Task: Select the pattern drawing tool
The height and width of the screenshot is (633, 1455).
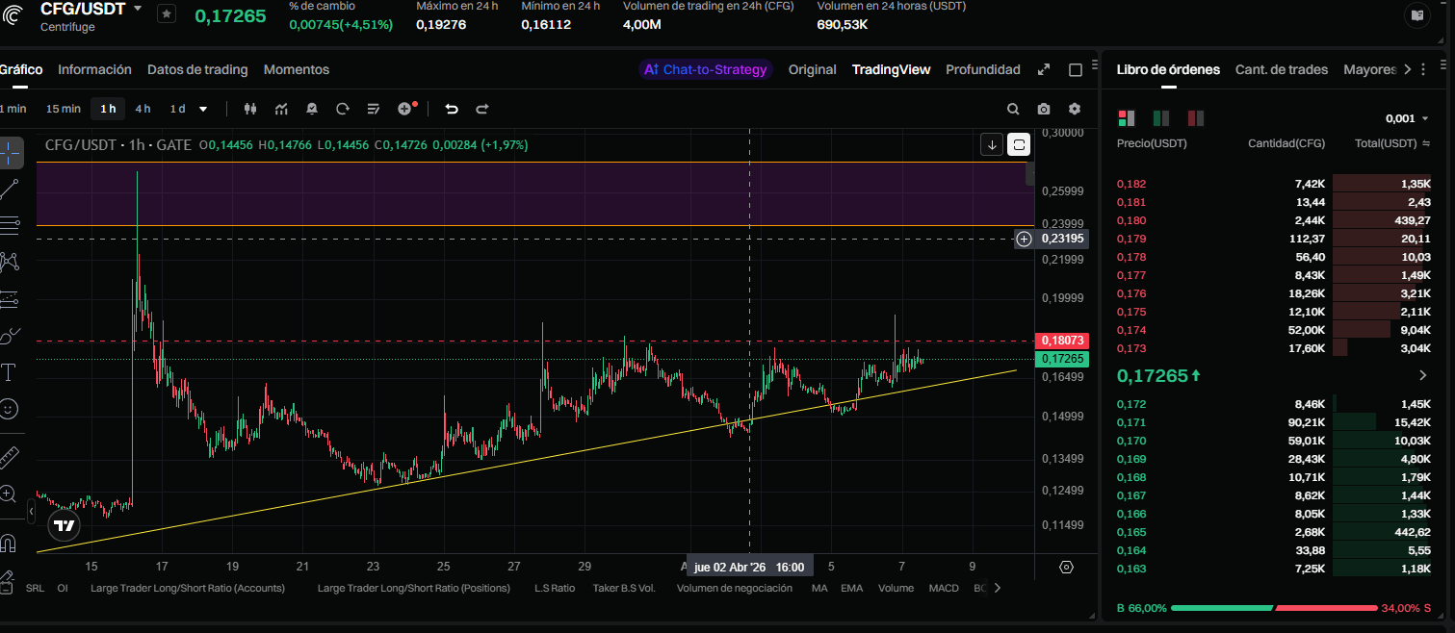Action: [10, 262]
